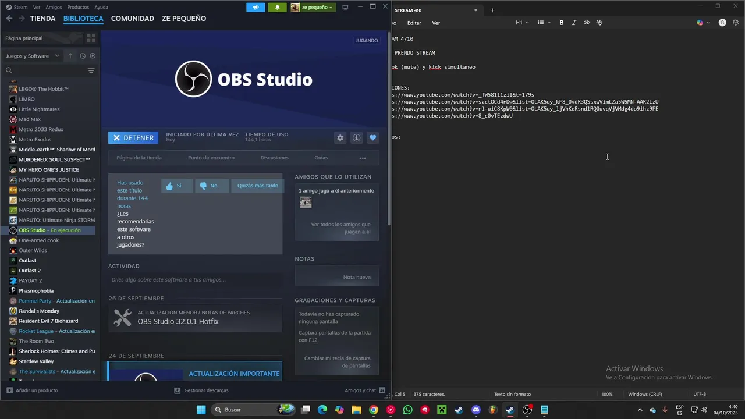Toggle bold formatting in Notepad

pyautogui.click(x=562, y=23)
